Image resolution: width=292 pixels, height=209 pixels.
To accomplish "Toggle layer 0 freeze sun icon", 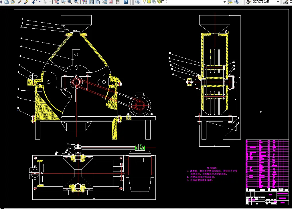I will (149, 2).
